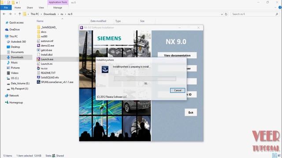Click Downloads in the address breadcrumb

tap(50, 14)
